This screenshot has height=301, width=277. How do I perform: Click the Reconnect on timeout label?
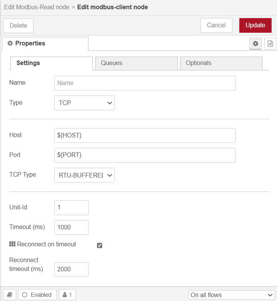(47, 244)
